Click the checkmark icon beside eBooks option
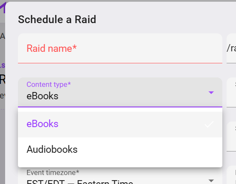This screenshot has width=236, height=184. (x=209, y=125)
